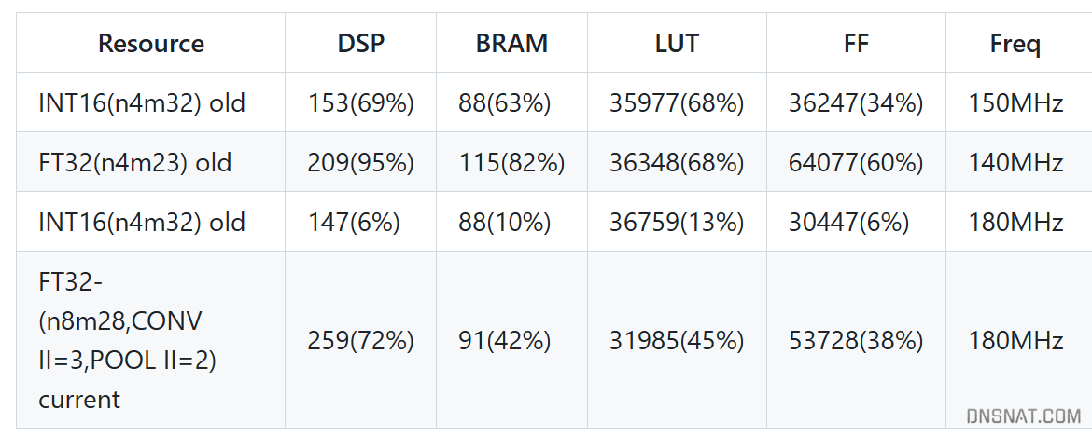Select the 153(69%) DSP cell
The height and width of the screenshot is (436, 1092).
[x=361, y=103]
